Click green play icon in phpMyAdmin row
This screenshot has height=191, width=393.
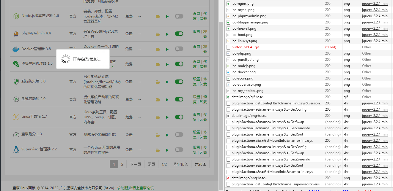[x=167, y=34]
